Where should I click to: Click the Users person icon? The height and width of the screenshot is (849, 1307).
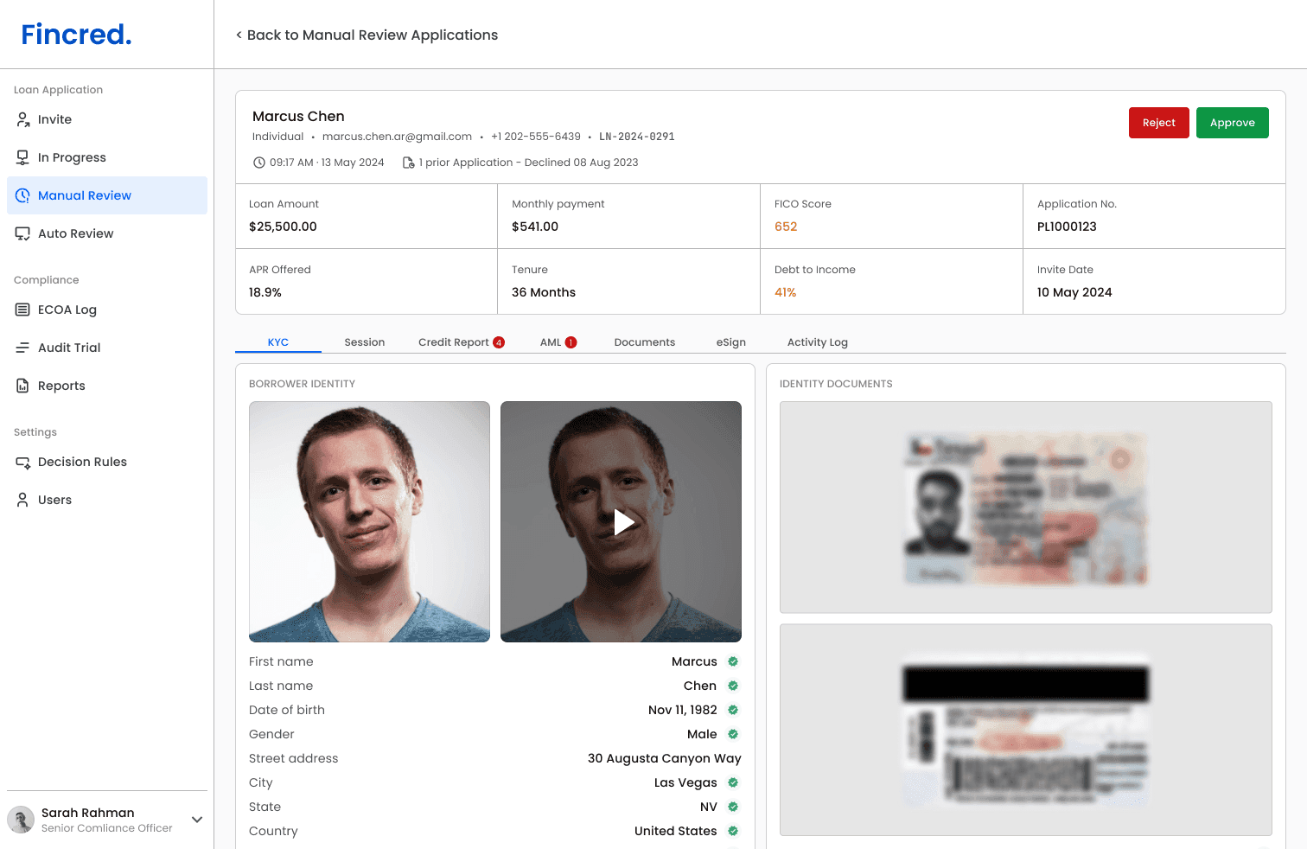[23, 500]
